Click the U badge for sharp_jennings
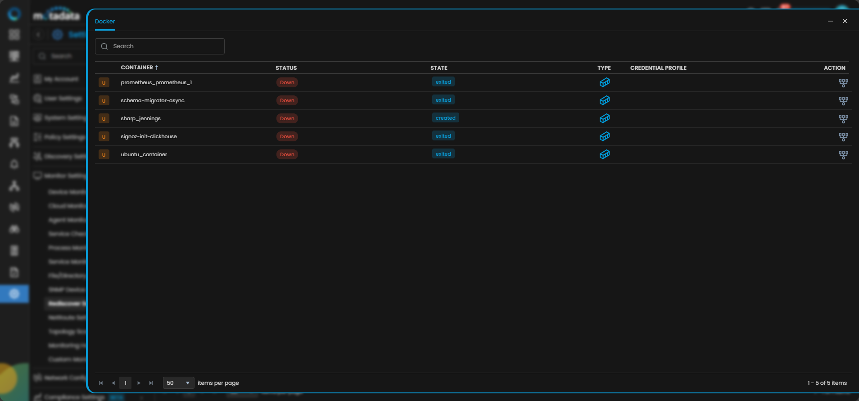Viewport: 859px width, 401px height. click(104, 119)
